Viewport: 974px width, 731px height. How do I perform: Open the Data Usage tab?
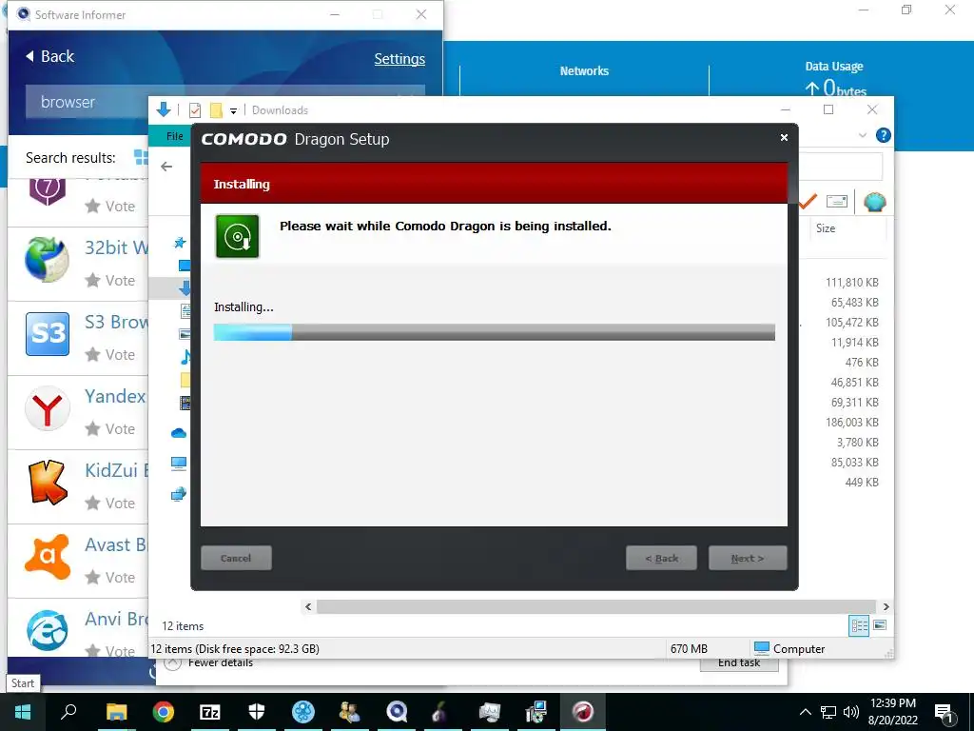tap(833, 67)
